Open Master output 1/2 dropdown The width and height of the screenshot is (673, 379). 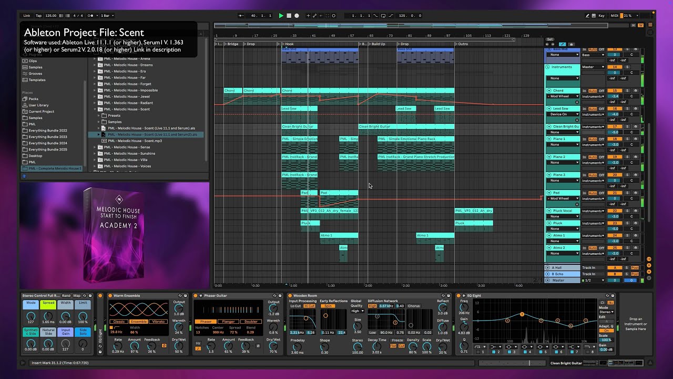pyautogui.click(x=594, y=280)
